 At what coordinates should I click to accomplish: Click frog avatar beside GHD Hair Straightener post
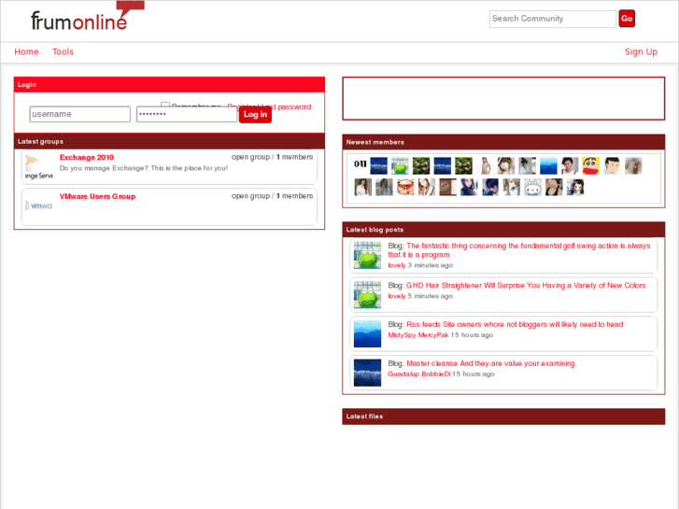pyautogui.click(x=367, y=294)
